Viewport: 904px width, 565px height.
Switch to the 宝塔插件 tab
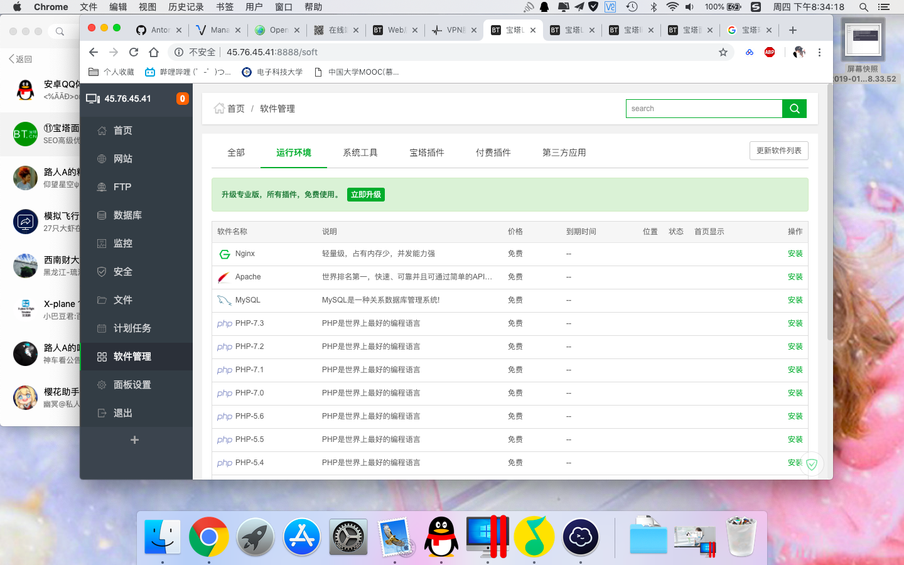[x=427, y=153]
